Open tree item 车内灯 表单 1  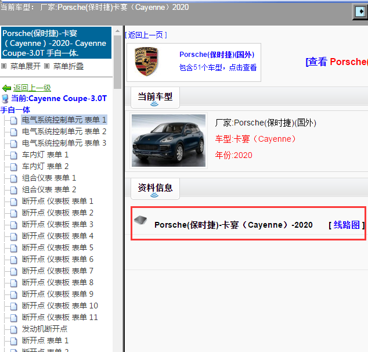[45, 155]
